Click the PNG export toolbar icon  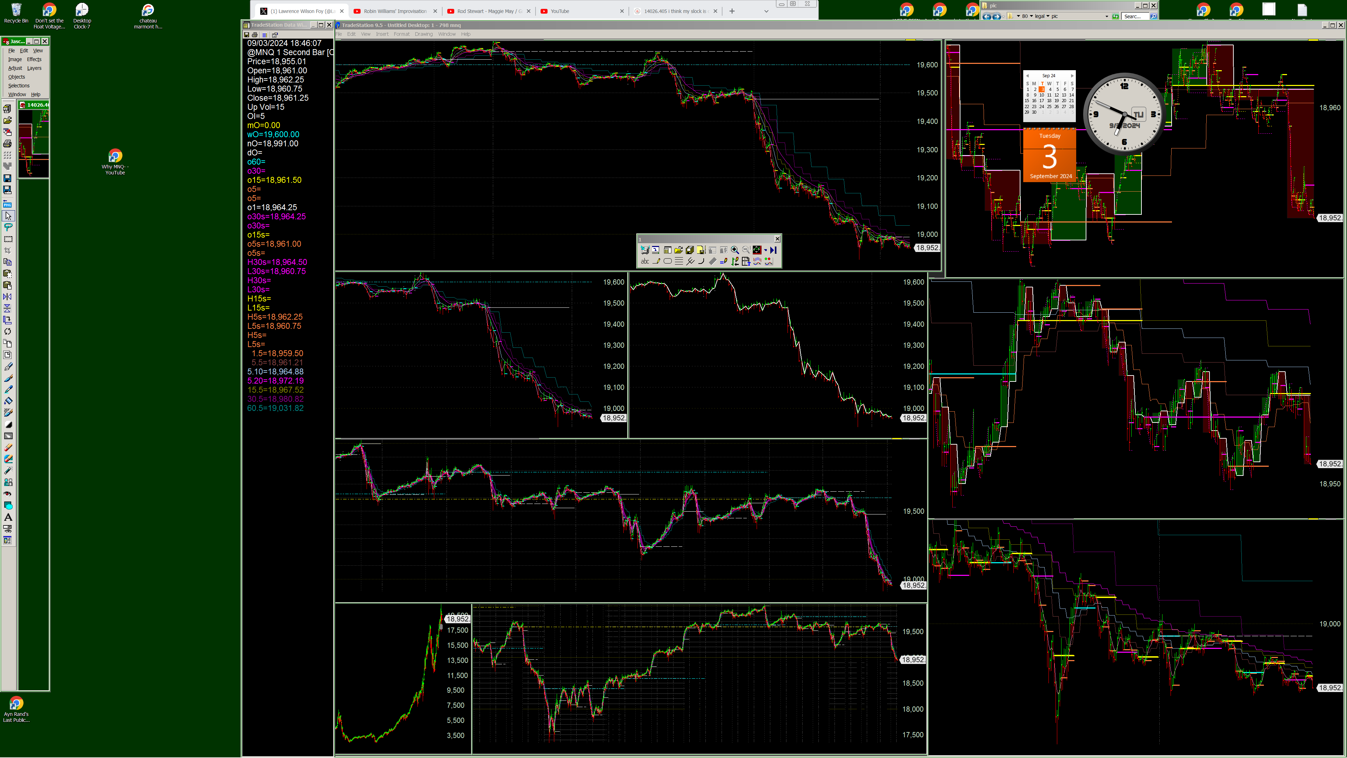pos(7,205)
